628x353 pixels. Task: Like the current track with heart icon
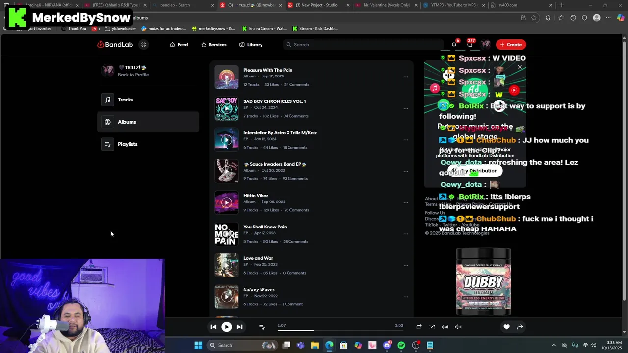click(506, 327)
